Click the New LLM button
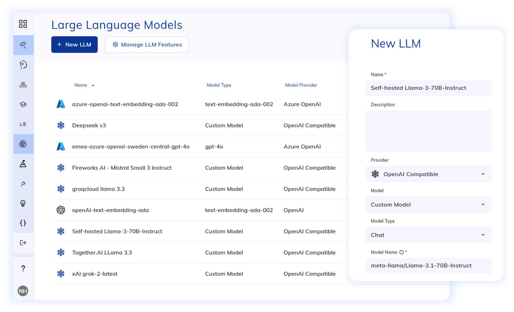Image resolution: width=514 pixels, height=312 pixels. pyautogui.click(x=74, y=45)
